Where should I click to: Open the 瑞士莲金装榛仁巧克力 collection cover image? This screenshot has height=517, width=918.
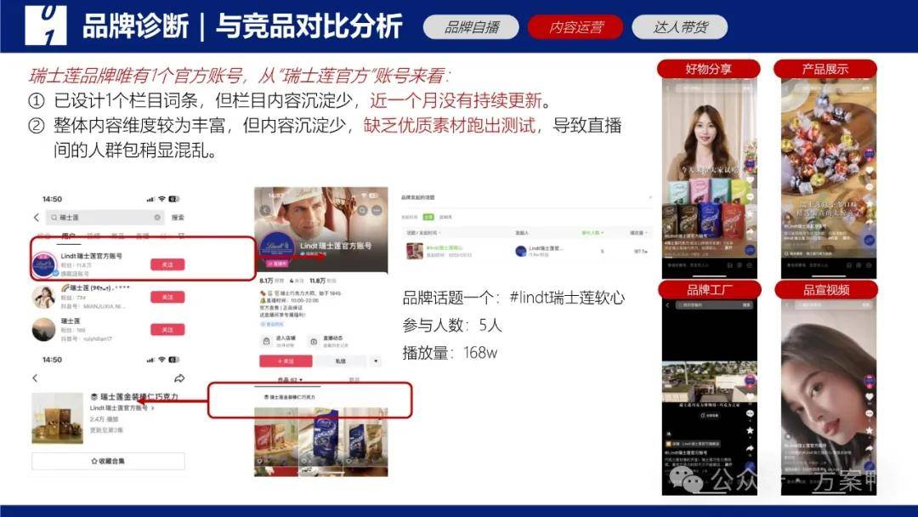(x=58, y=418)
